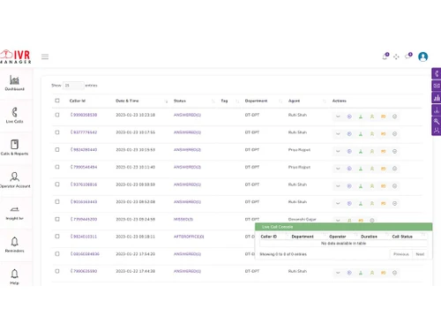Expand actions chevron in 09:59:59 row

tap(338, 186)
